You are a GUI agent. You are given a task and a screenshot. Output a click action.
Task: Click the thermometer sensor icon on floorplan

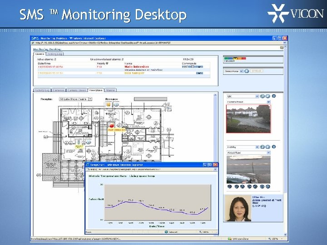pyautogui.click(x=79, y=142)
